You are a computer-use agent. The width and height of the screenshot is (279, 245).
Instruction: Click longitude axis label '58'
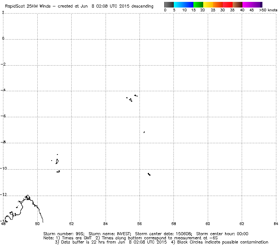174,224
